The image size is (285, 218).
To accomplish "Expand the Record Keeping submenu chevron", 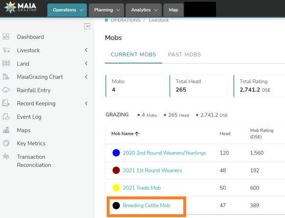I will click(x=86, y=104).
